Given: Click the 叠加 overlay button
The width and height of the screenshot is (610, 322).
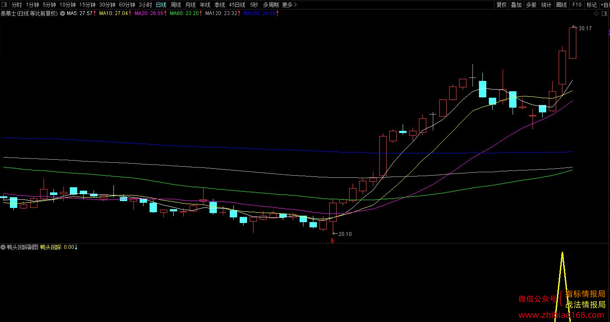Looking at the screenshot, I should pyautogui.click(x=516, y=5).
